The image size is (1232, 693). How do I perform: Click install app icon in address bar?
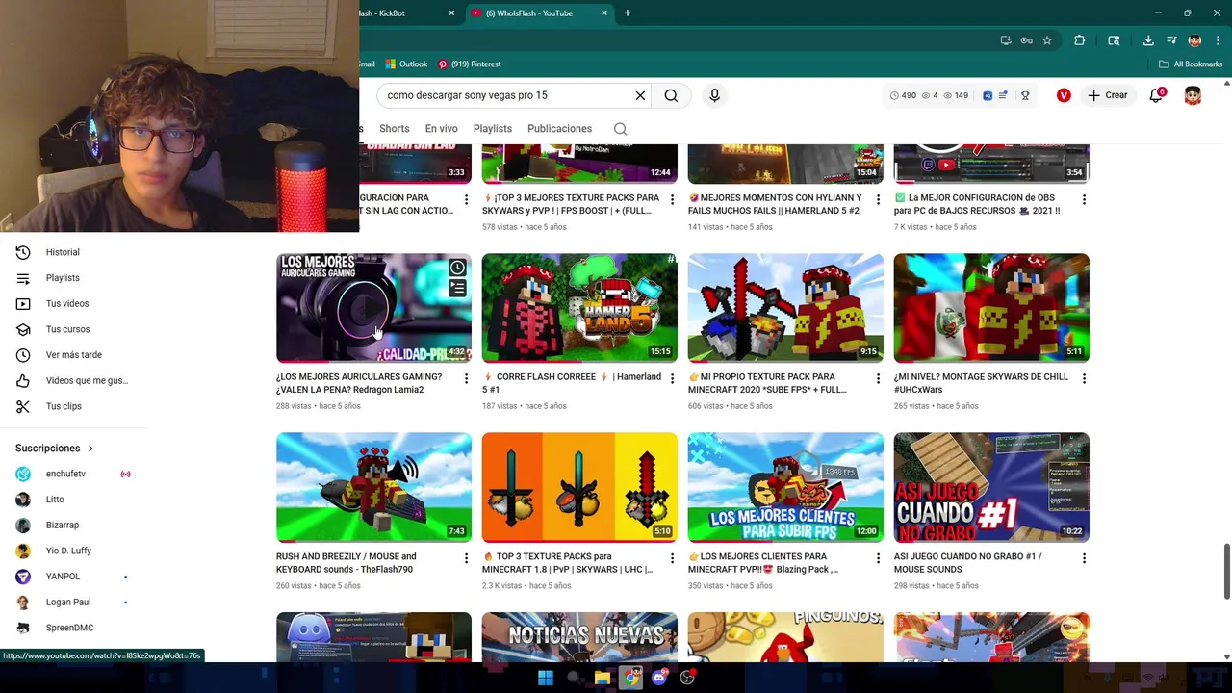[1006, 40]
